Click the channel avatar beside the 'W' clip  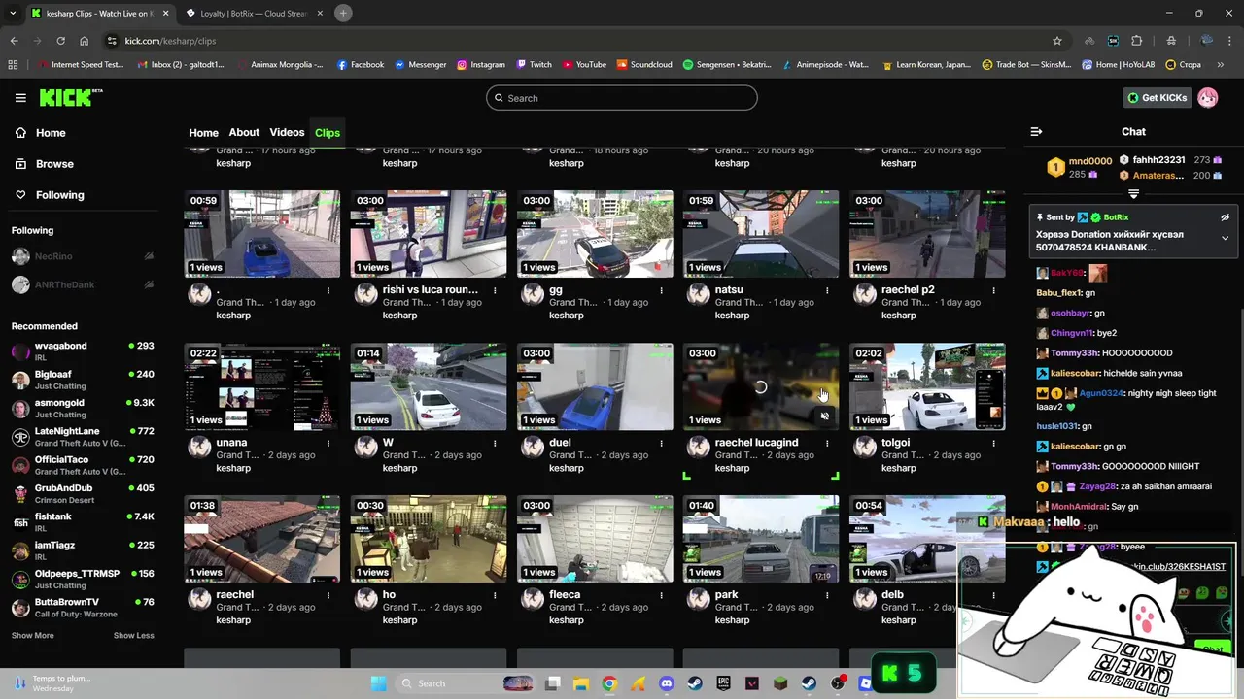point(365,447)
